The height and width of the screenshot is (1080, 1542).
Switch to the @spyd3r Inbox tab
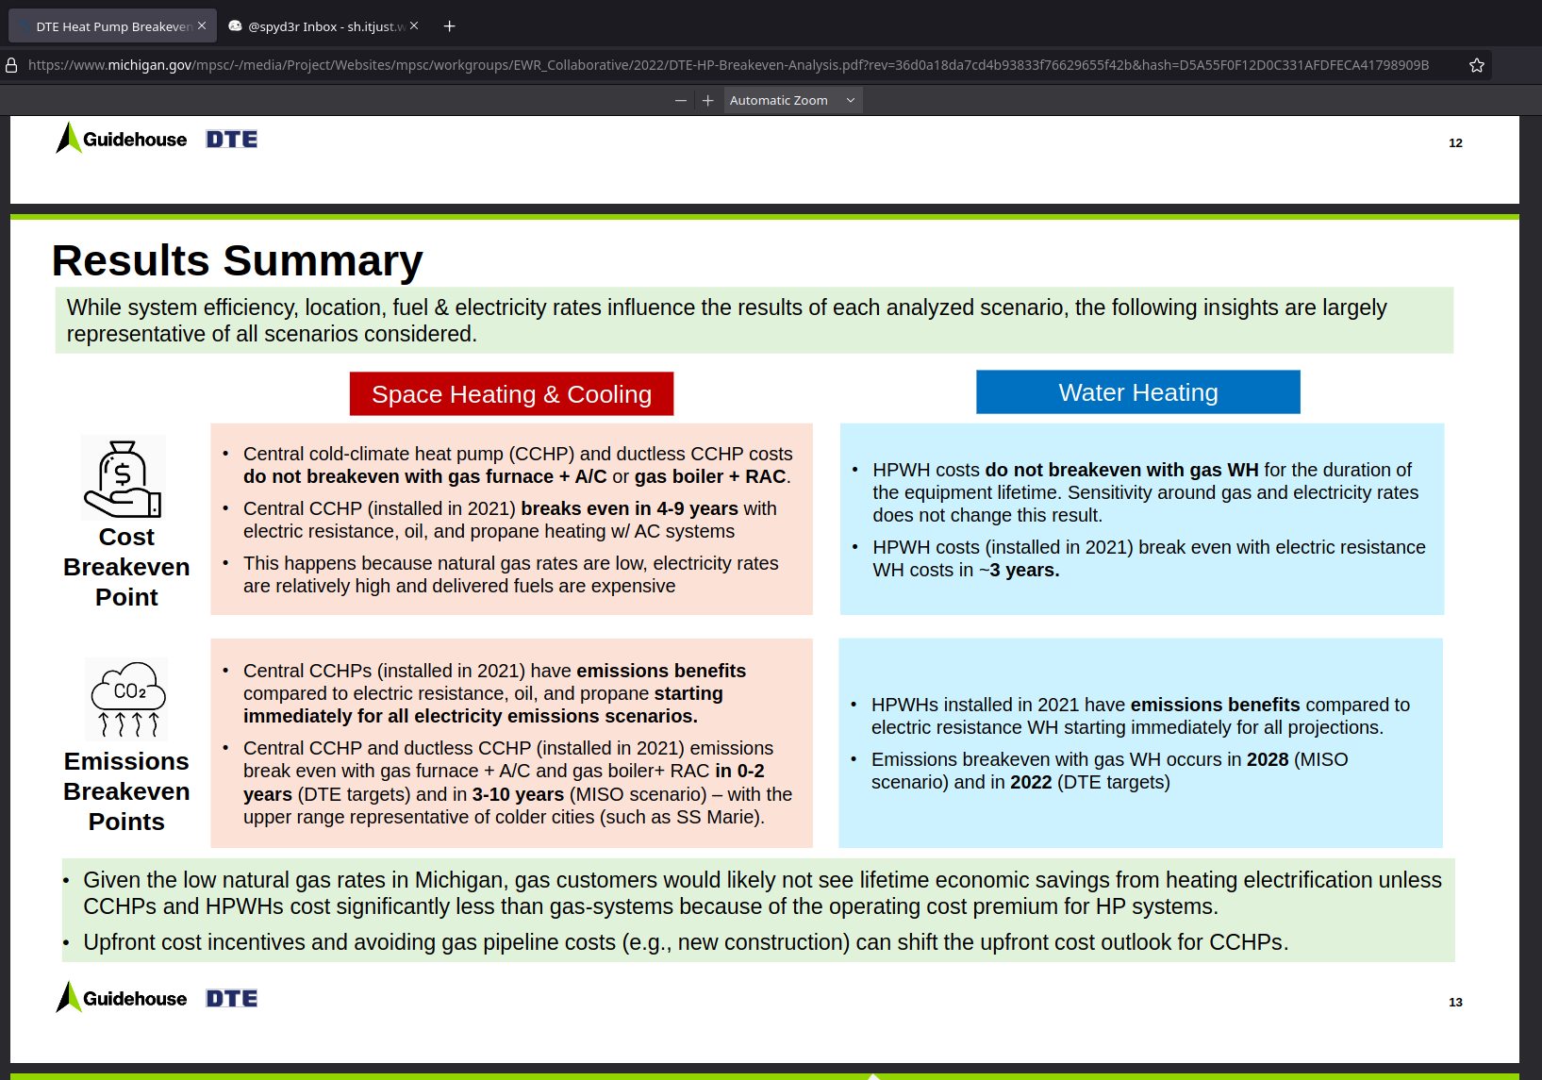pyautogui.click(x=321, y=26)
